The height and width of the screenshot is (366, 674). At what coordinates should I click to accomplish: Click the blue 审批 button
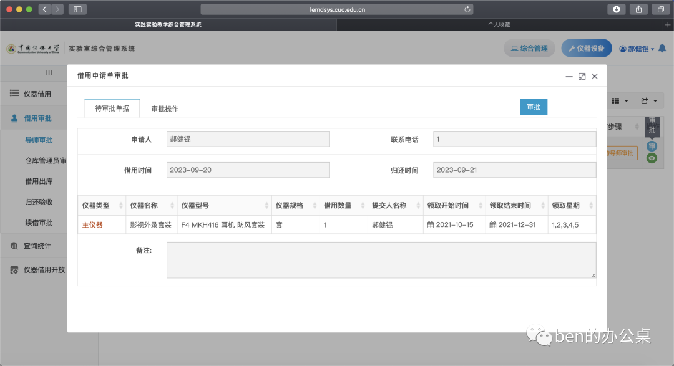tap(534, 107)
